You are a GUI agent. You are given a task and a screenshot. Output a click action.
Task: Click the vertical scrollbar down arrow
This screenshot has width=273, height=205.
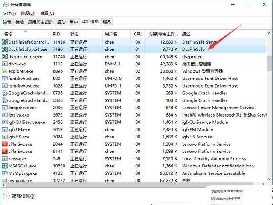[269, 179]
